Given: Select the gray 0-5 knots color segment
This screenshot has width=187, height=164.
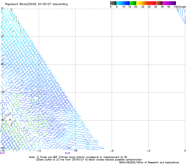Looking at the screenshot, I should tap(113, 3).
